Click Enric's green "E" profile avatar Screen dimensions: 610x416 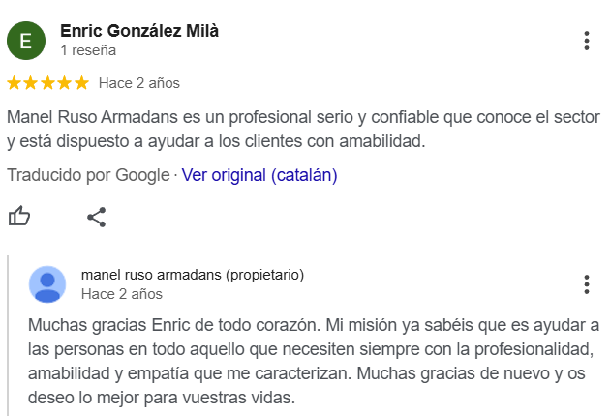pos(26,41)
